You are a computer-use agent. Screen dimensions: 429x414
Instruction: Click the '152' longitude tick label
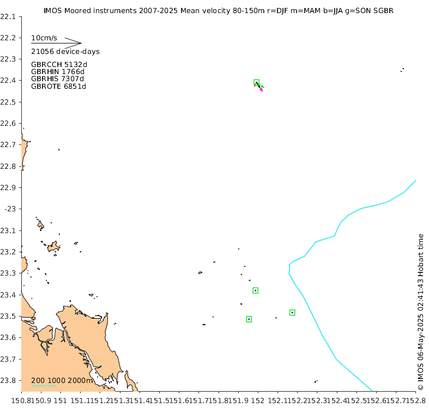coord(258,400)
